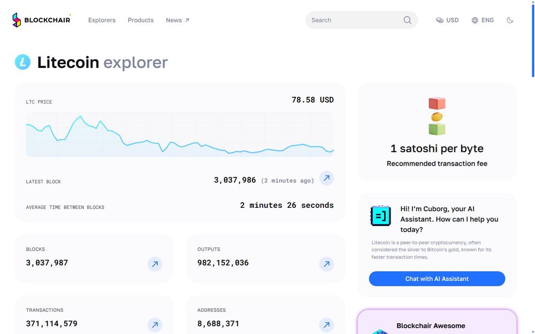
Task: Click the 2 minutes 26 seconds value
Action: [x=287, y=205]
